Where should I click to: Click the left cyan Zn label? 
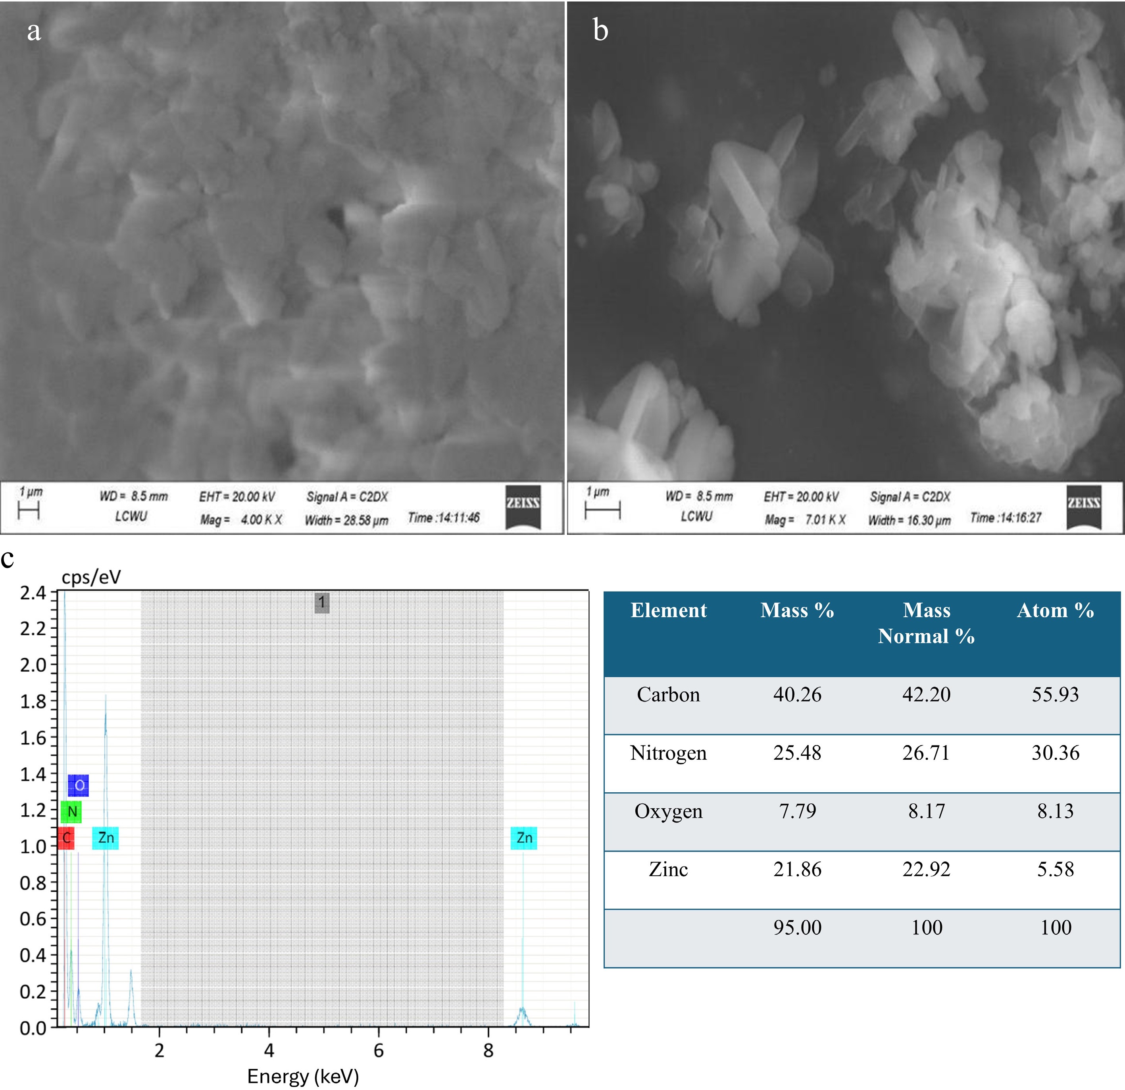pos(106,838)
